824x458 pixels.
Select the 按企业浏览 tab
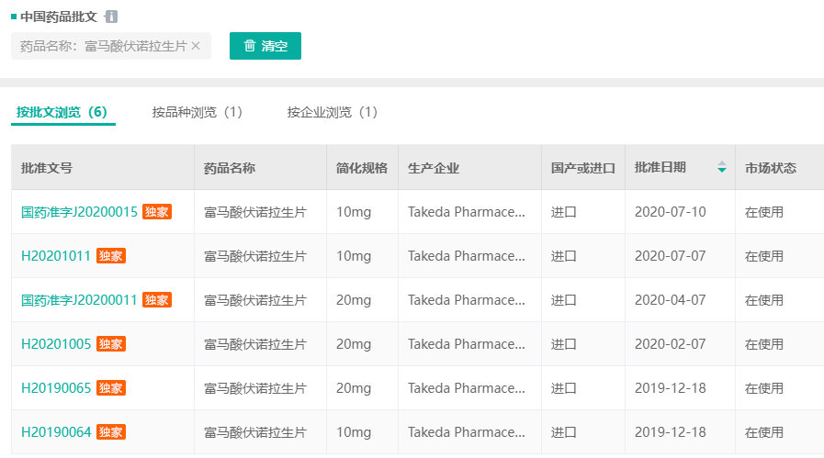(x=332, y=112)
